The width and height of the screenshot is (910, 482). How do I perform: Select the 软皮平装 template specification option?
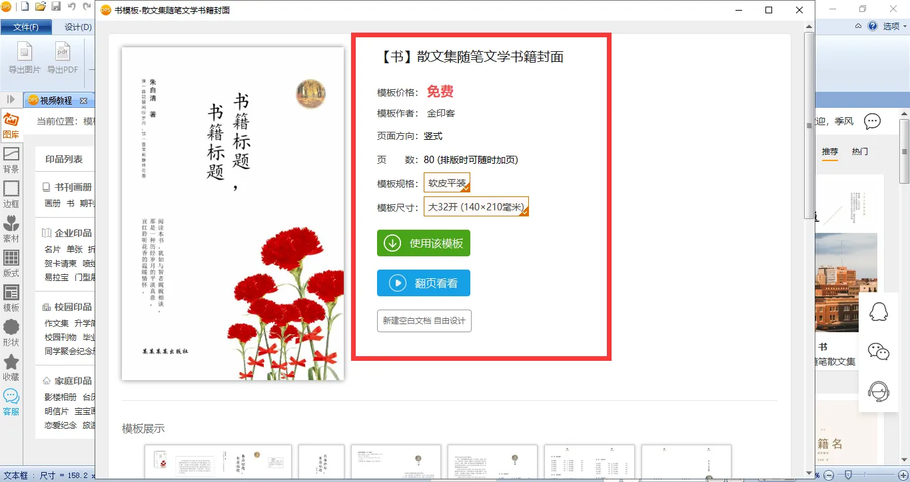447,183
